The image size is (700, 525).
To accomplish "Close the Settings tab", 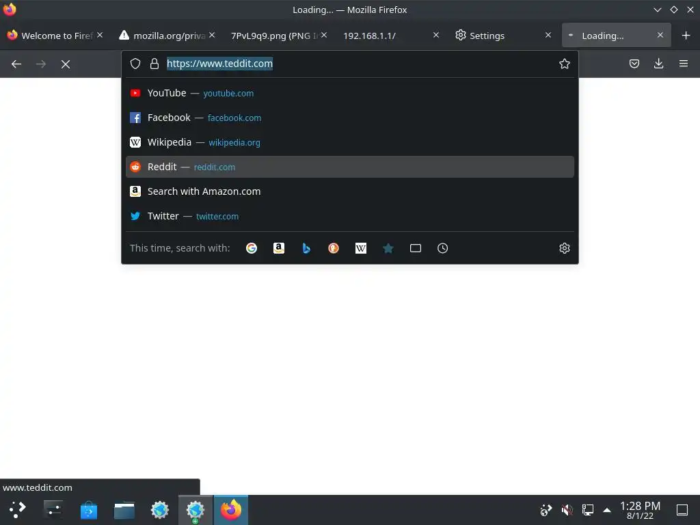I will point(548,35).
